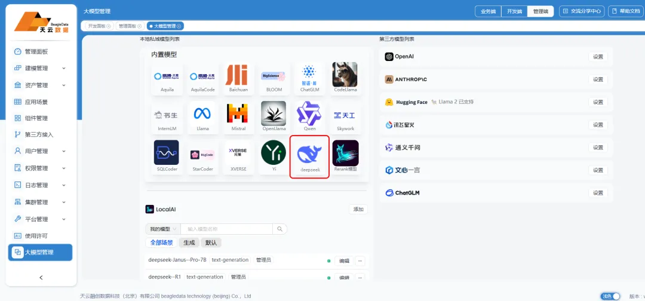The width and height of the screenshot is (645, 301).
Task: Open 管理面板 in the sidebar
Action: [x=41, y=52]
